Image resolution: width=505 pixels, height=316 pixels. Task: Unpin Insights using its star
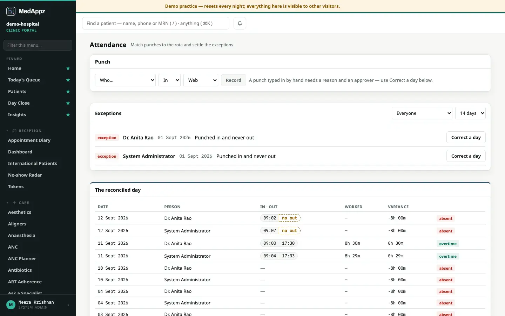click(x=68, y=115)
